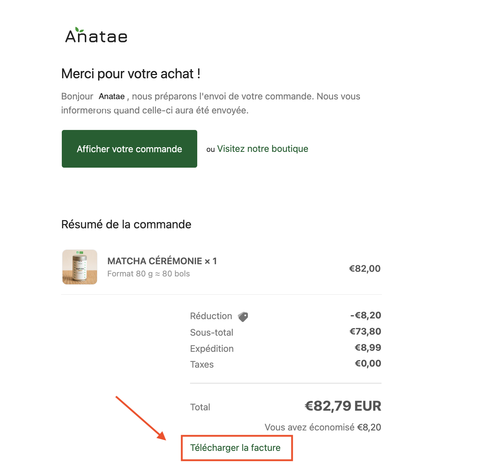Click the Taxes amount €0,00
This screenshot has height=471, width=485.
368,364
